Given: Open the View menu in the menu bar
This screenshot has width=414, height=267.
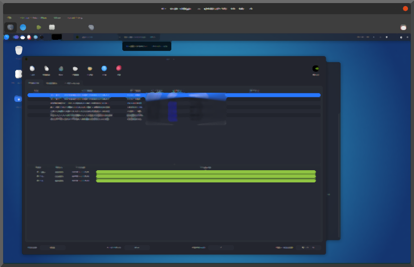Looking at the screenshot, I should pyautogui.click(x=57, y=17).
